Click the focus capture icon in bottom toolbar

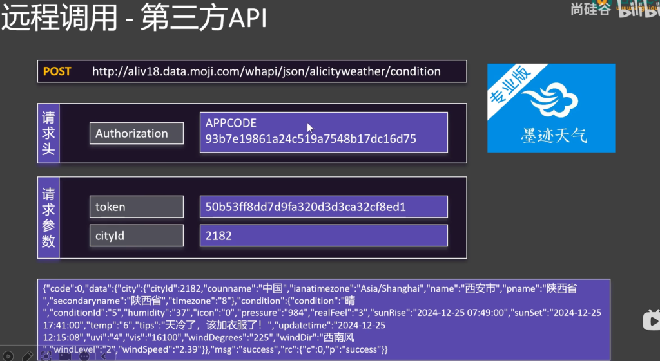click(46, 355)
